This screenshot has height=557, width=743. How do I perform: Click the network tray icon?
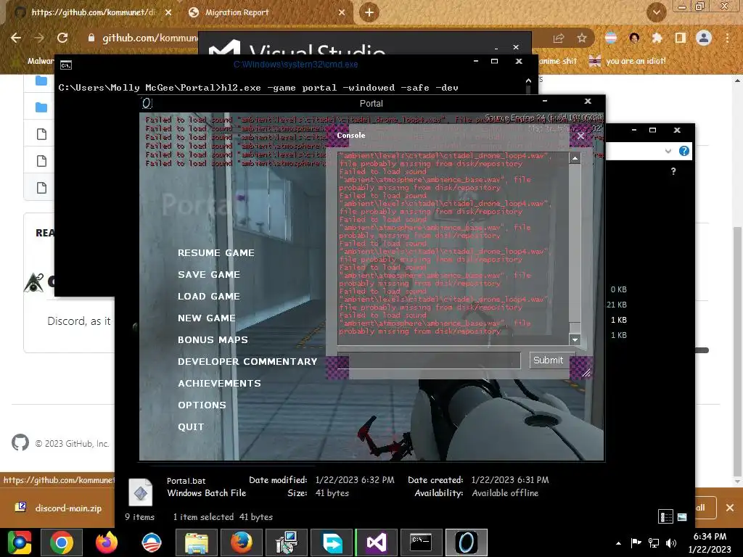[x=654, y=543]
